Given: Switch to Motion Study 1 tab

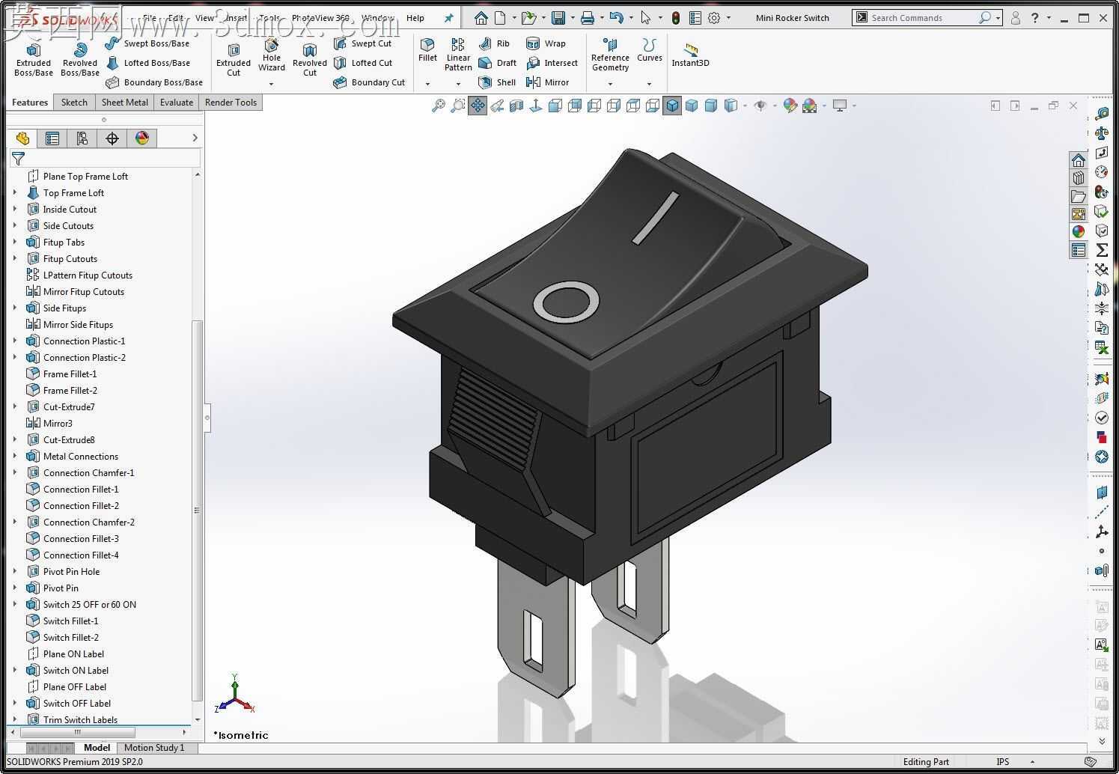Looking at the screenshot, I should pyautogui.click(x=153, y=748).
